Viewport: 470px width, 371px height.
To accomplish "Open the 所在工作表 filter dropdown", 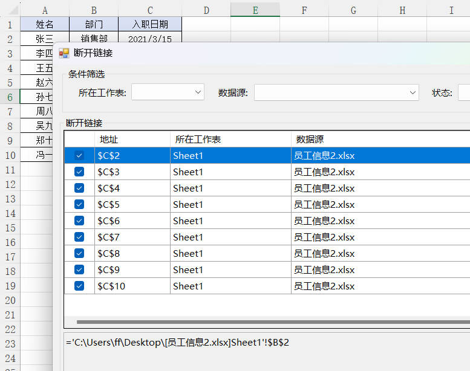I will click(x=168, y=92).
